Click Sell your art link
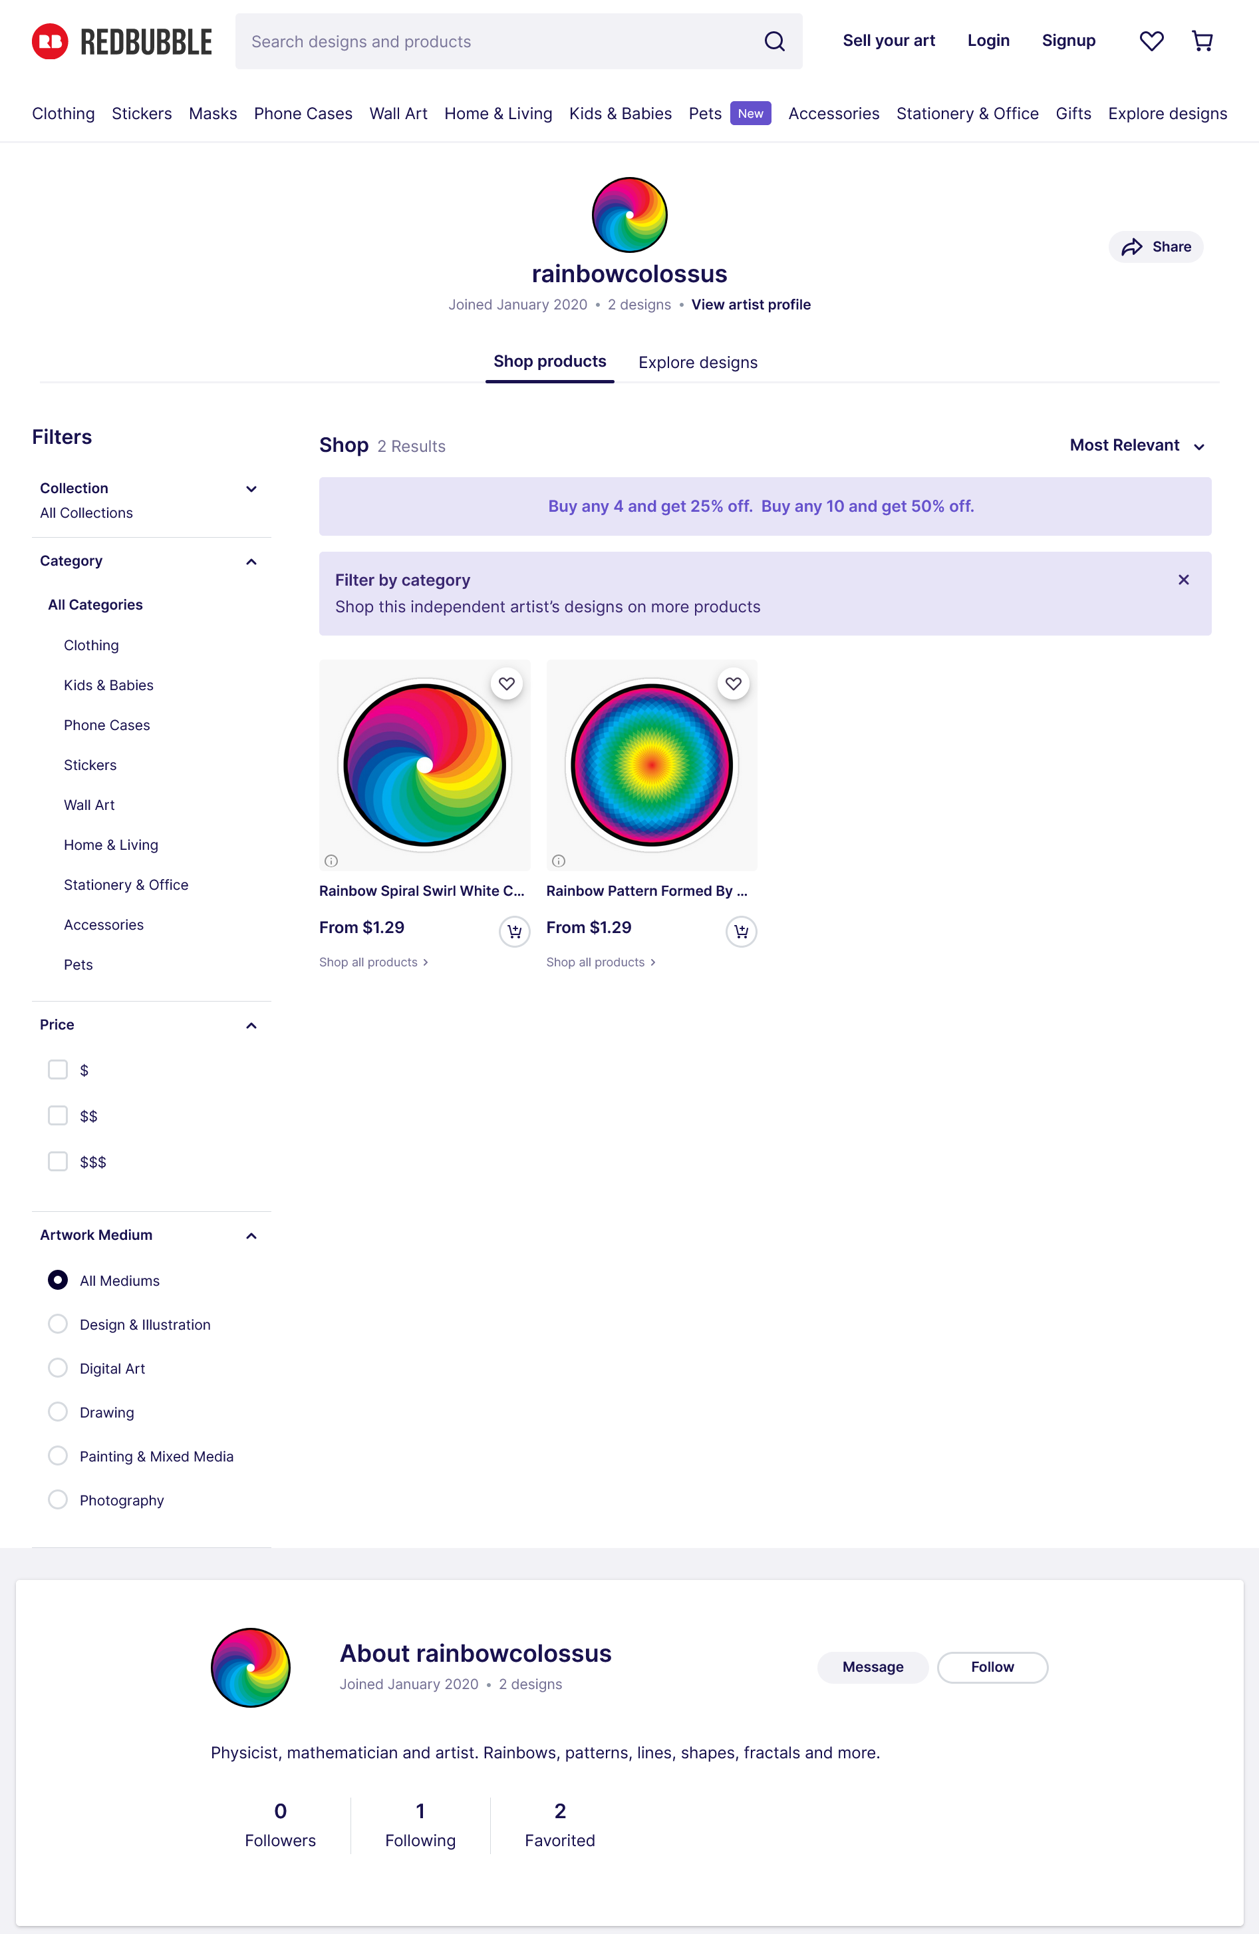Image resolution: width=1259 pixels, height=1934 pixels. click(x=889, y=41)
